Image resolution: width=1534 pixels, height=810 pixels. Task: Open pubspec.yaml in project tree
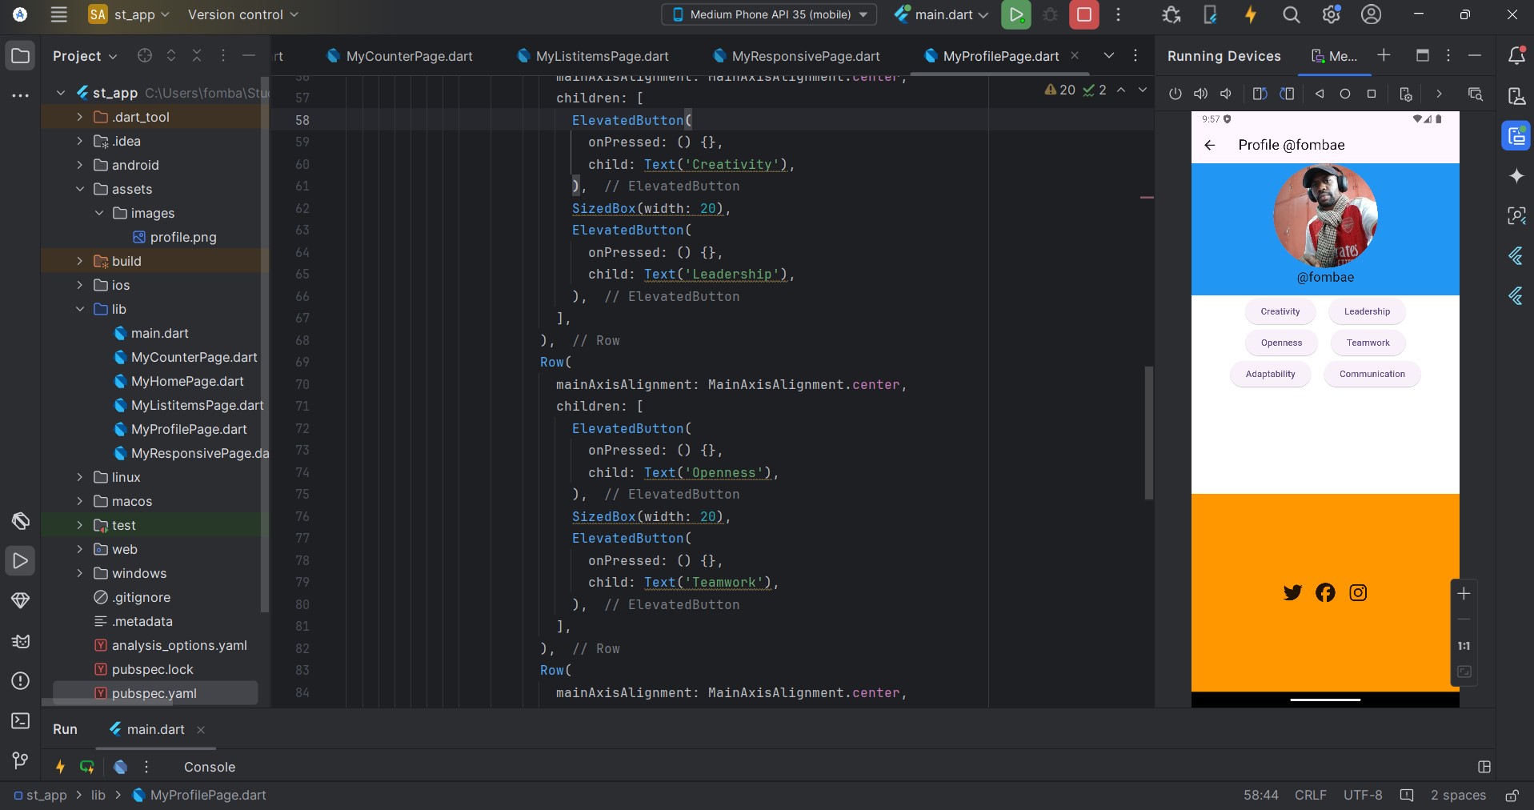pyautogui.click(x=154, y=693)
